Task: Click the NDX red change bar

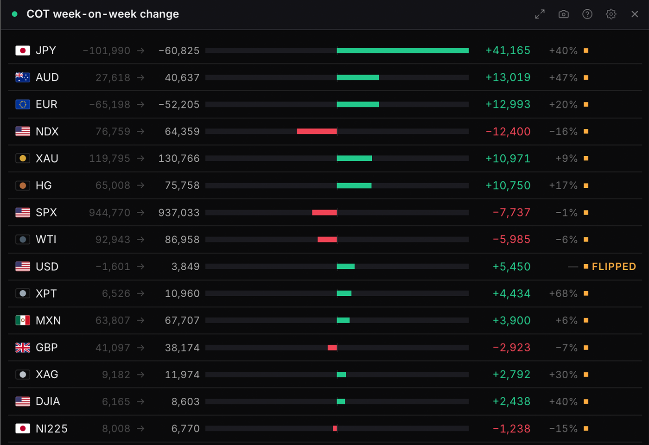Action: [x=317, y=132]
